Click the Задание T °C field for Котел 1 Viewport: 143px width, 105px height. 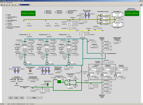point(17,46)
